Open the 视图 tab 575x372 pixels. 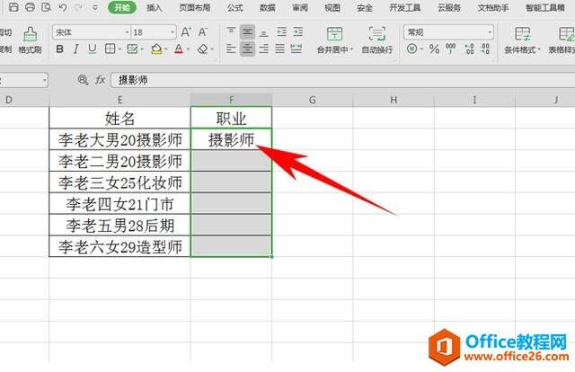point(332,7)
